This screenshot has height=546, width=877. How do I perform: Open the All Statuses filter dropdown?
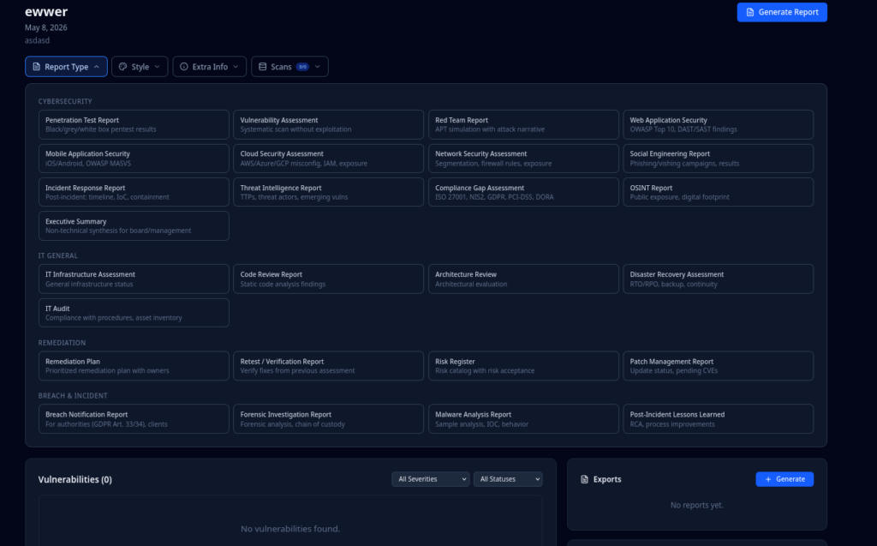pos(508,479)
